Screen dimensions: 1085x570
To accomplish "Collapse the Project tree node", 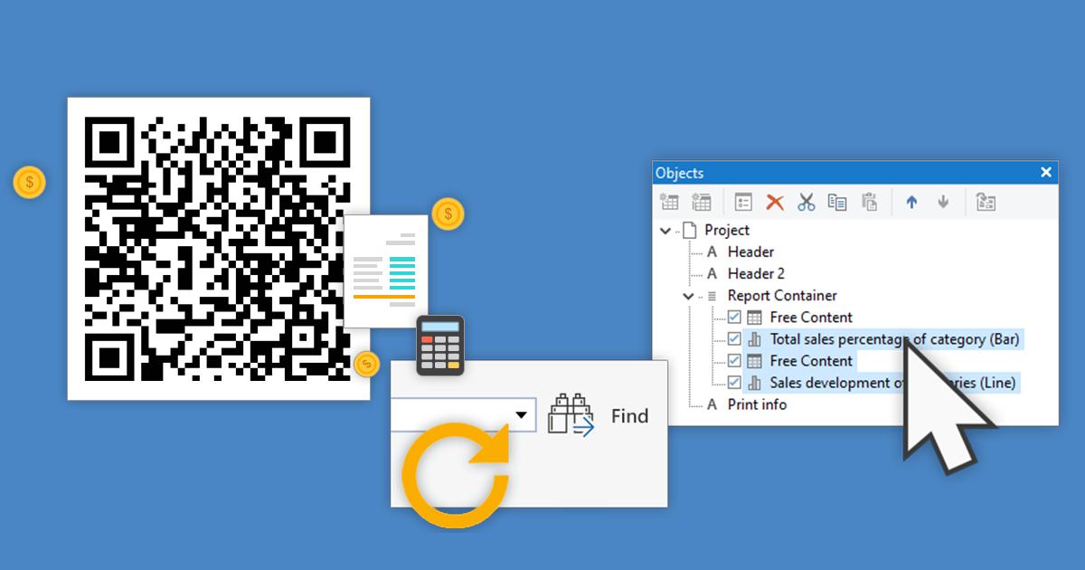I will click(666, 231).
